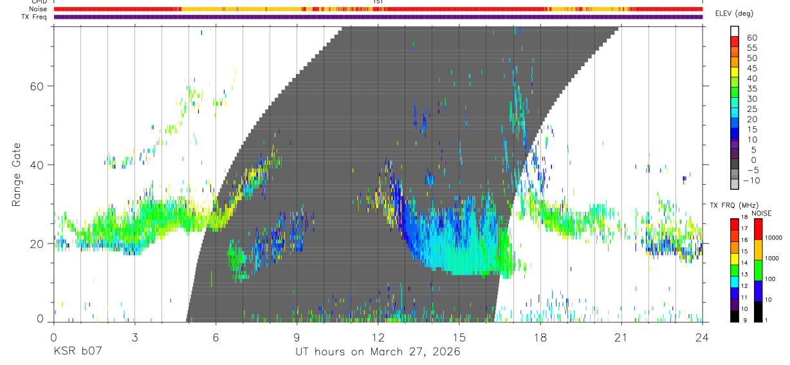Viewport: 790px width, 365px height.
Task: Click the "12" hour tick on the time axis
Action: pos(378,337)
